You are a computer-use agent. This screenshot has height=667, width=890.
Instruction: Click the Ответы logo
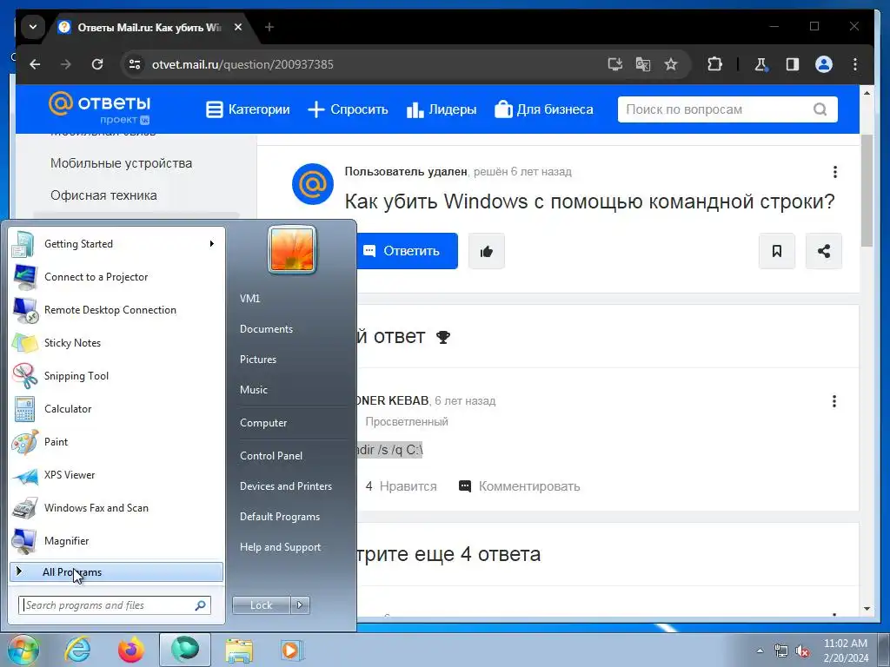[x=99, y=108]
